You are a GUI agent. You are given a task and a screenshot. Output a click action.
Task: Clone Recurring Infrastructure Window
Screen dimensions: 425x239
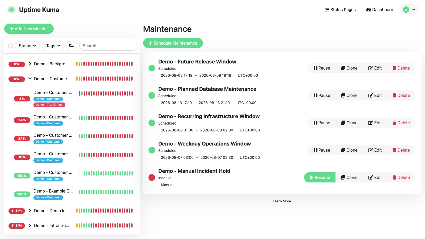349,123
